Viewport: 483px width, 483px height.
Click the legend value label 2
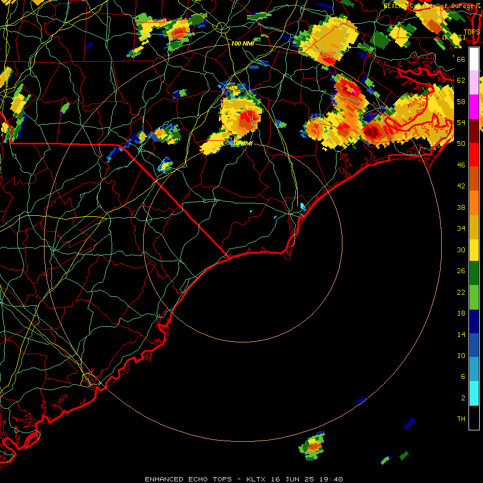[x=463, y=398]
